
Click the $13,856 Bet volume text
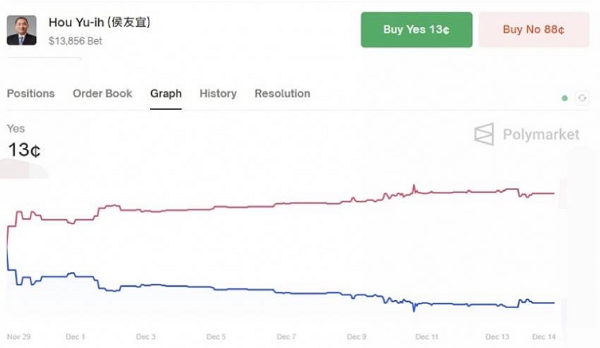[x=75, y=41]
